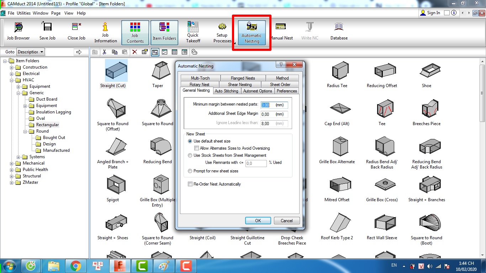Click the scissors Cut icon
Image resolution: width=486 pixels, height=273 pixels.
tap(105, 52)
